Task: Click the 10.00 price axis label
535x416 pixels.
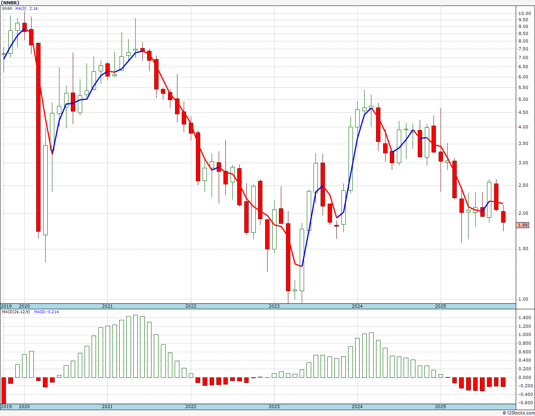Action: click(x=524, y=13)
